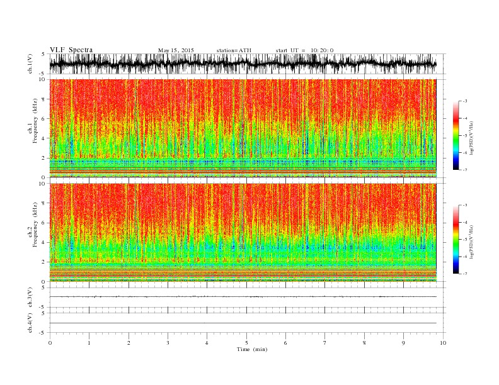
Task: Select the "6" kHz tick on ch.1 spectrogram
Action: 44,119
